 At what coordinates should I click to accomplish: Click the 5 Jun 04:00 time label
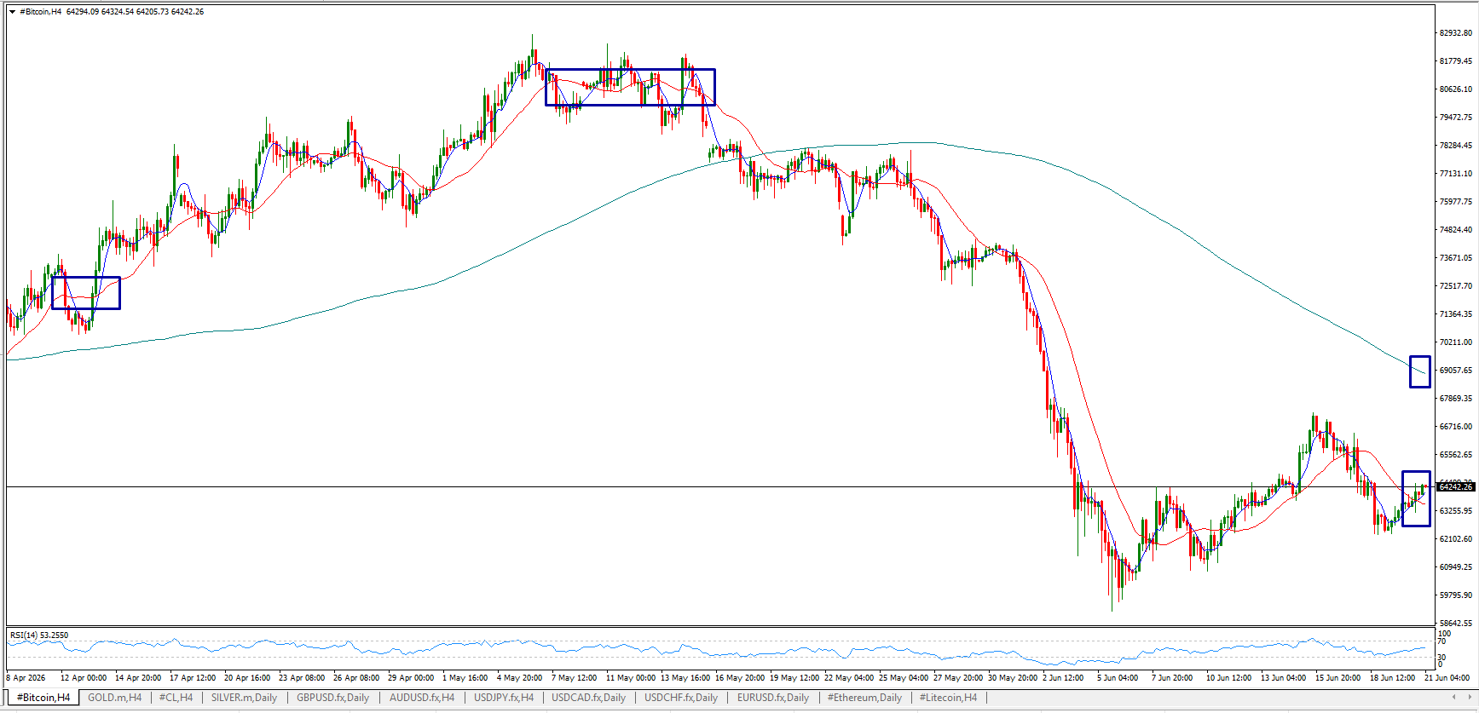pyautogui.click(x=1118, y=678)
